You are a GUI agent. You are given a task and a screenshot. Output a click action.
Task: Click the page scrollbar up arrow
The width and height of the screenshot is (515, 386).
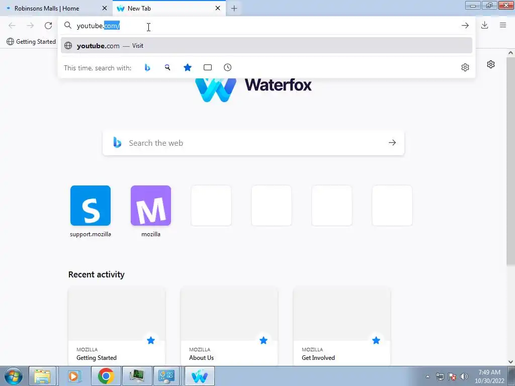[x=511, y=53]
